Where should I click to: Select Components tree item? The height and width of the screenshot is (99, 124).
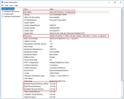click(9, 14)
